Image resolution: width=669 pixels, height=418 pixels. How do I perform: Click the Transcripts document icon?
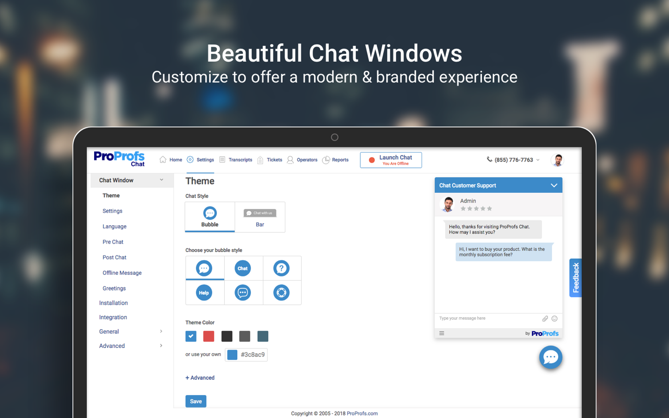[222, 159]
